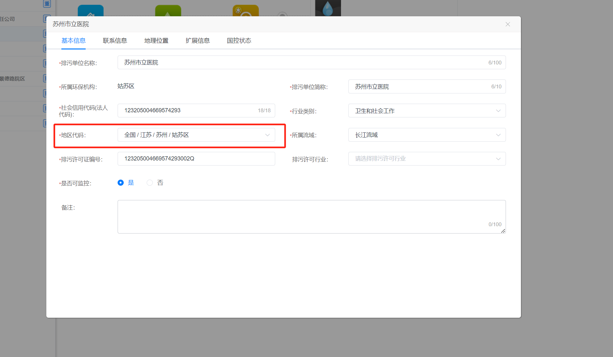
Task: Close the 苏州市立医院 dialog
Action: (x=508, y=24)
